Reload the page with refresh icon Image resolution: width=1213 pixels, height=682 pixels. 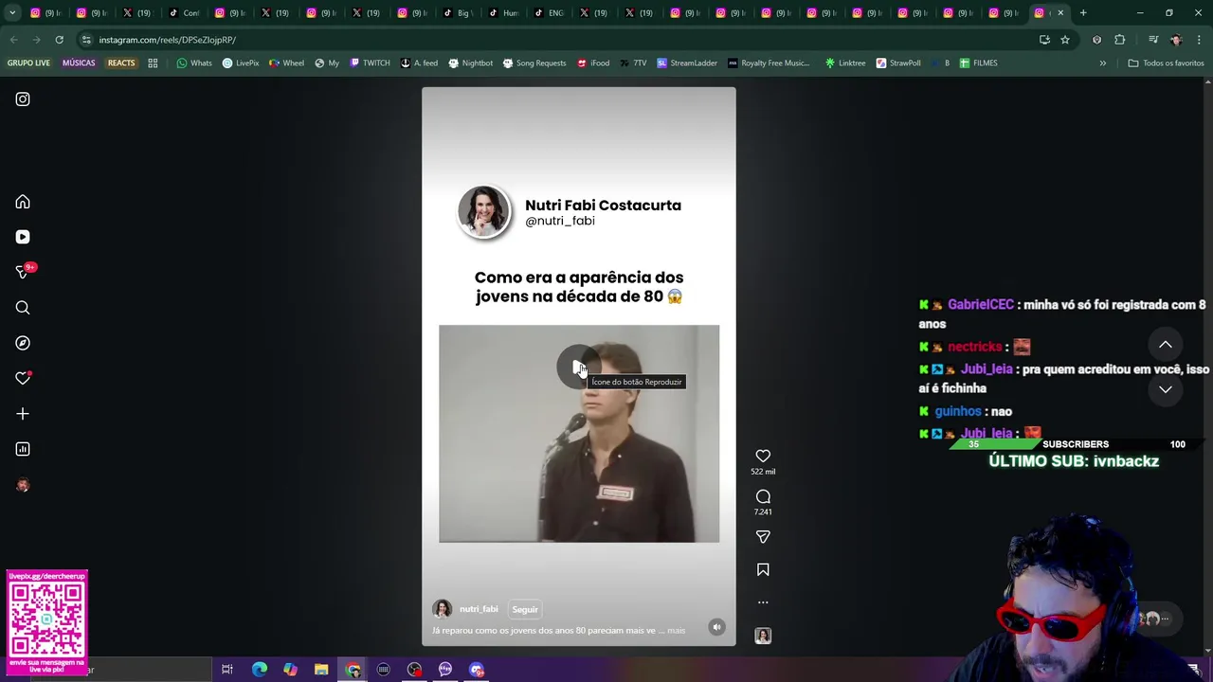pyautogui.click(x=59, y=40)
